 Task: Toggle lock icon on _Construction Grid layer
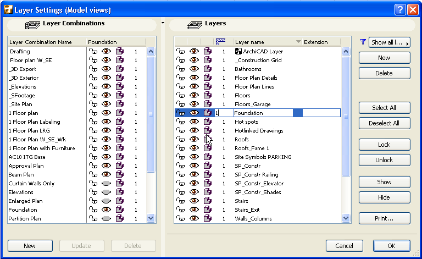[180, 60]
